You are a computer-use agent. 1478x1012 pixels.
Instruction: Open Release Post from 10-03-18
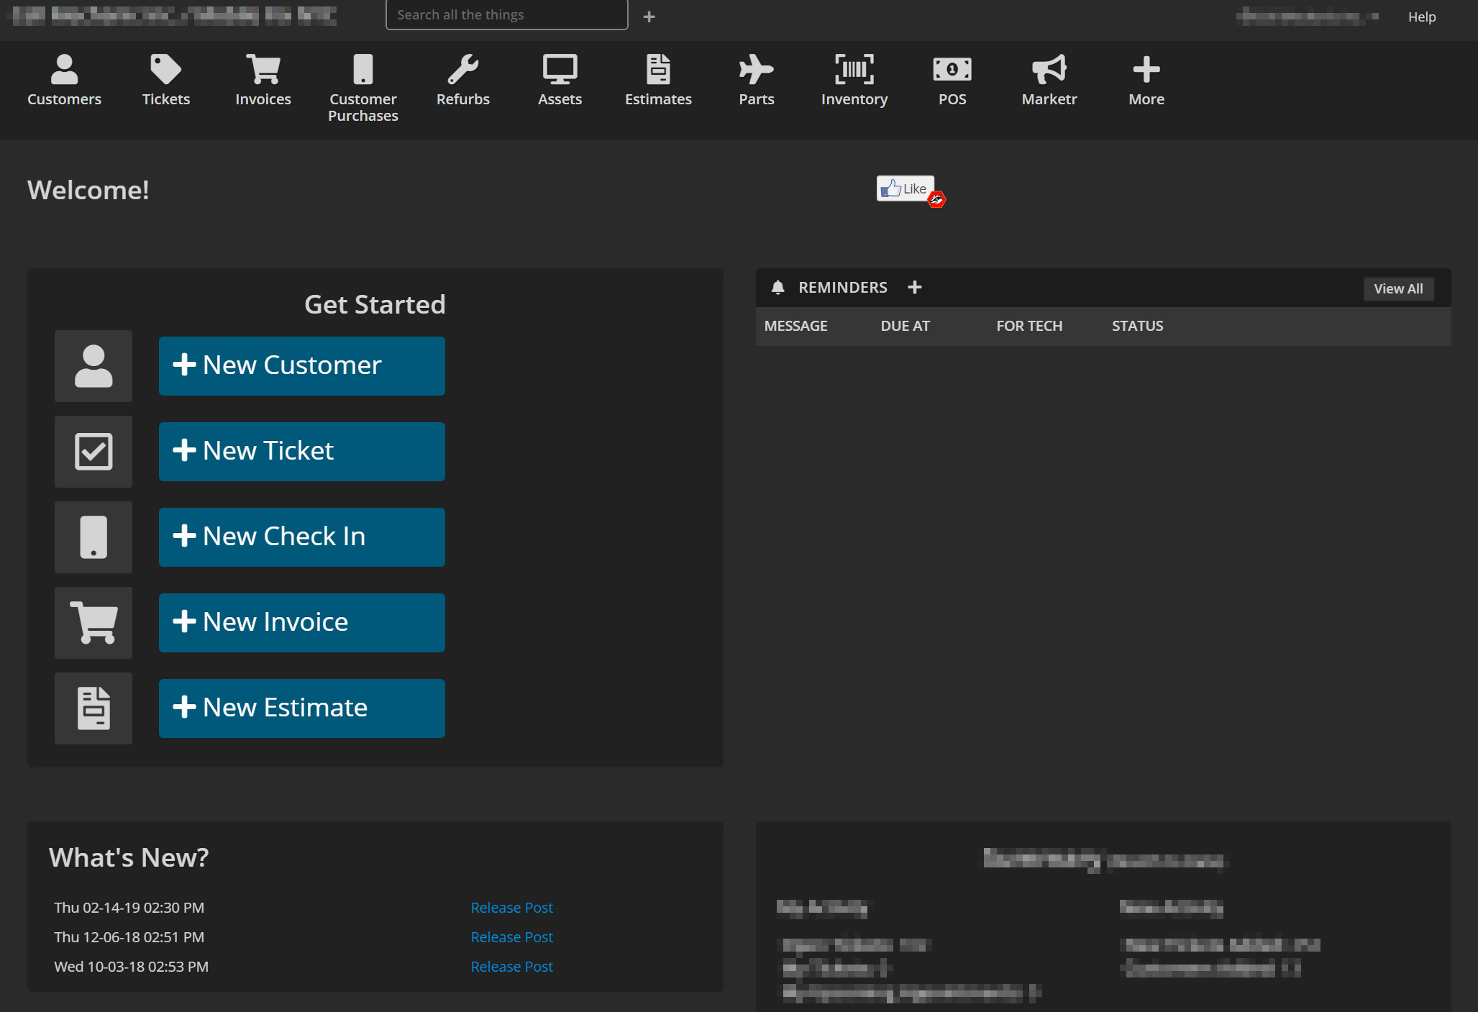pos(511,967)
